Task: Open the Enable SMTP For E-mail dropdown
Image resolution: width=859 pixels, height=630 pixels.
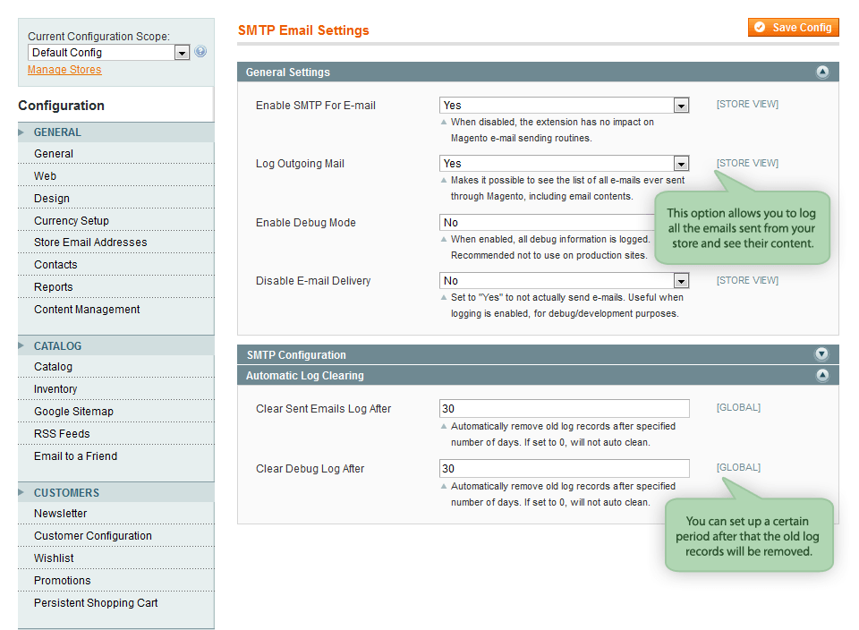Action: point(564,106)
